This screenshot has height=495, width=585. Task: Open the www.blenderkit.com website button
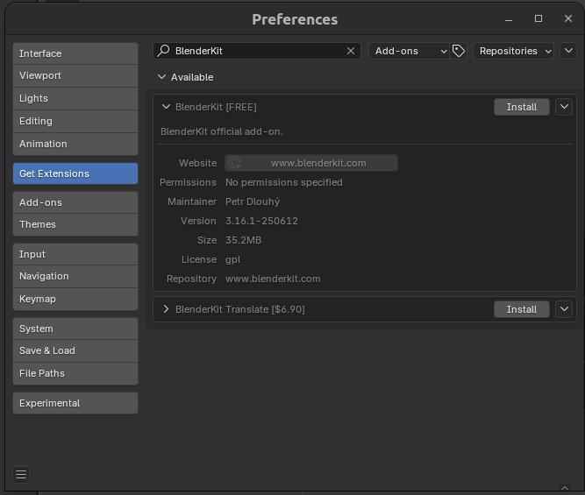tap(311, 163)
